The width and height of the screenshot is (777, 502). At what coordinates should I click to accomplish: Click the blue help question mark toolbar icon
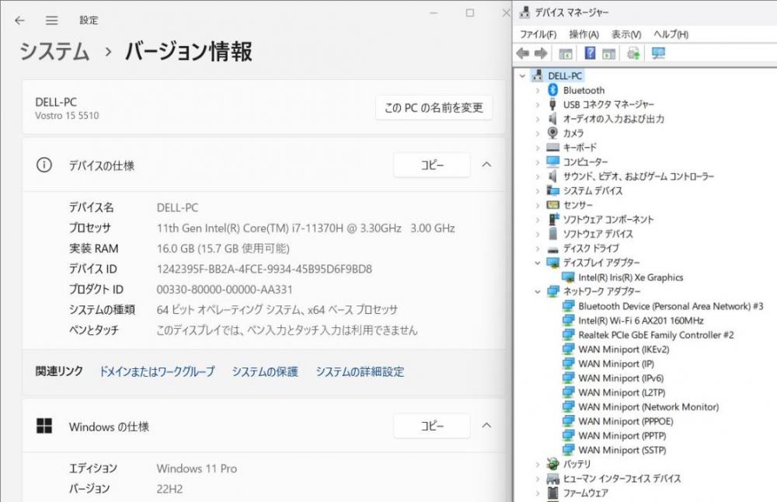coord(590,53)
